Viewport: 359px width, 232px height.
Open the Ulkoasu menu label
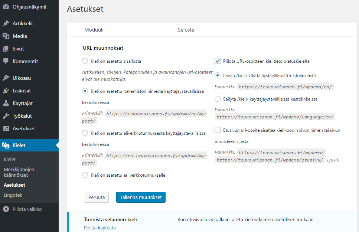22,78
